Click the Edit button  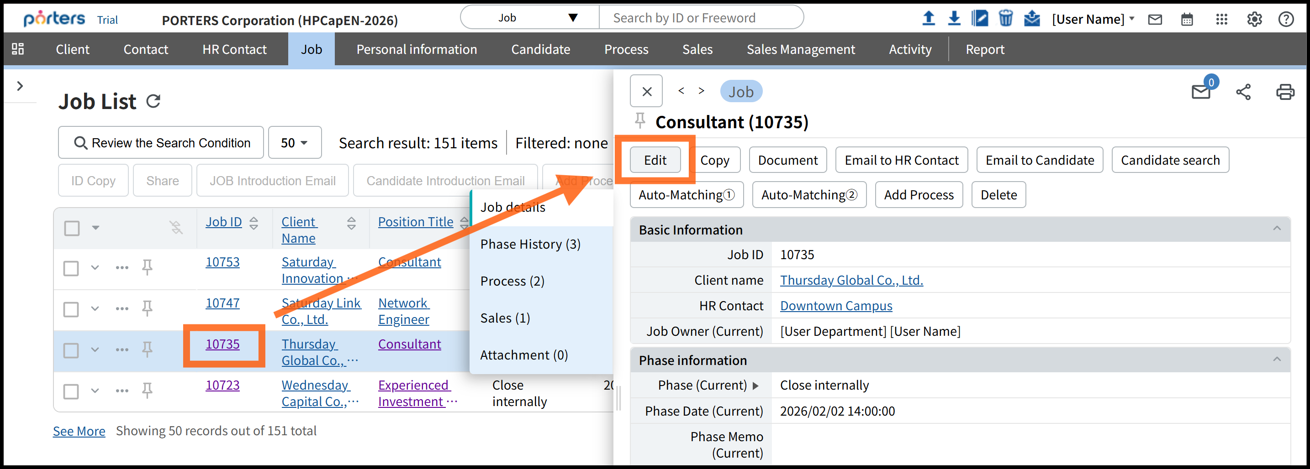coord(655,160)
